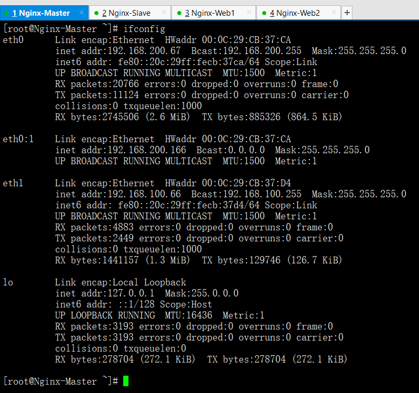419x393 pixels.
Task: Go to the 4 Nginx-Web2 tab
Action: (x=298, y=13)
